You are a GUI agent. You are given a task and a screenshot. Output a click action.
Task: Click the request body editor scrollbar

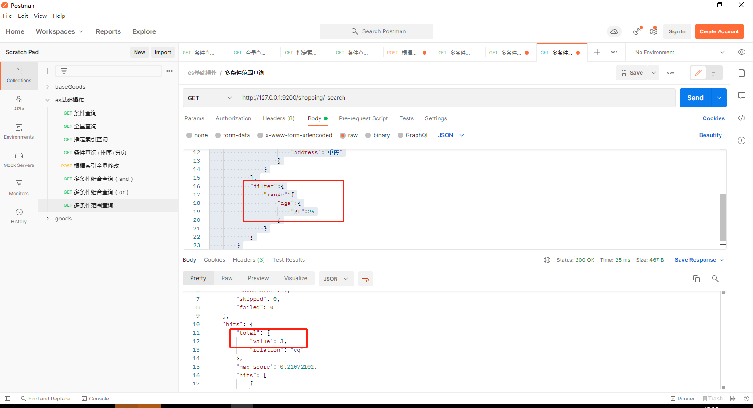723,217
